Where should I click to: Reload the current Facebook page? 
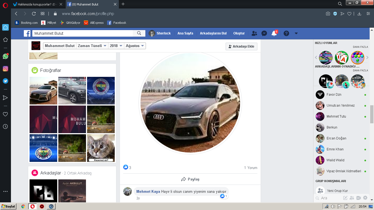click(34, 14)
